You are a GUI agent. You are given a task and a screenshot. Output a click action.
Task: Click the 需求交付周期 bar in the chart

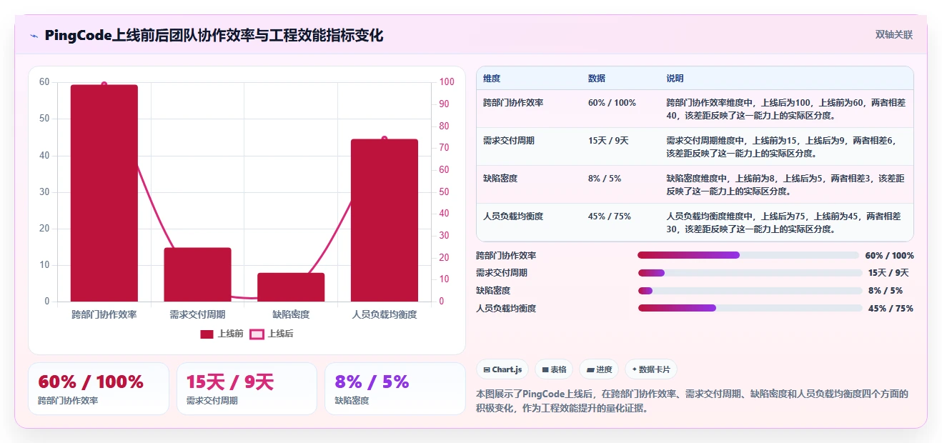[x=197, y=274]
